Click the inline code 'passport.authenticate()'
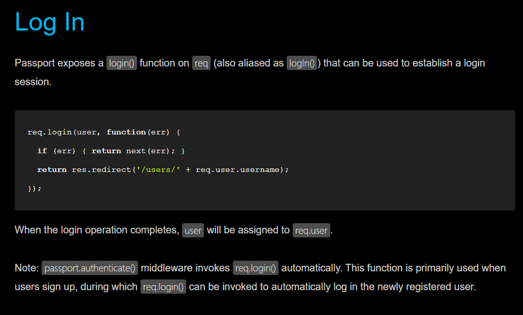Image resolution: width=523 pixels, height=315 pixels. (90, 268)
